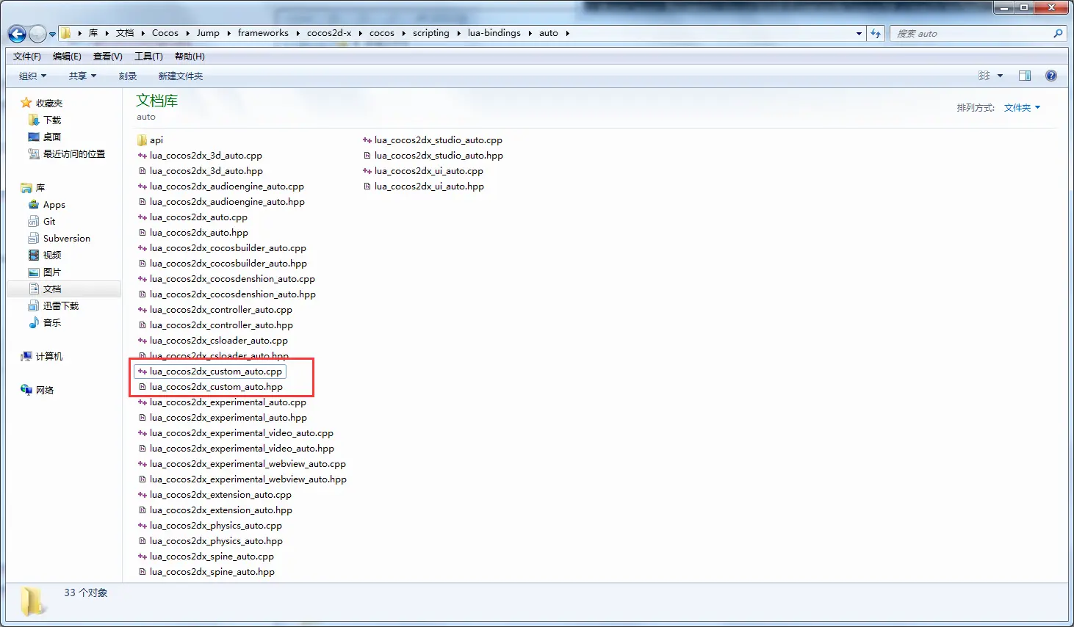
Task: Open the 排列方式 文件夹 dropdown
Action: pyautogui.click(x=1022, y=108)
